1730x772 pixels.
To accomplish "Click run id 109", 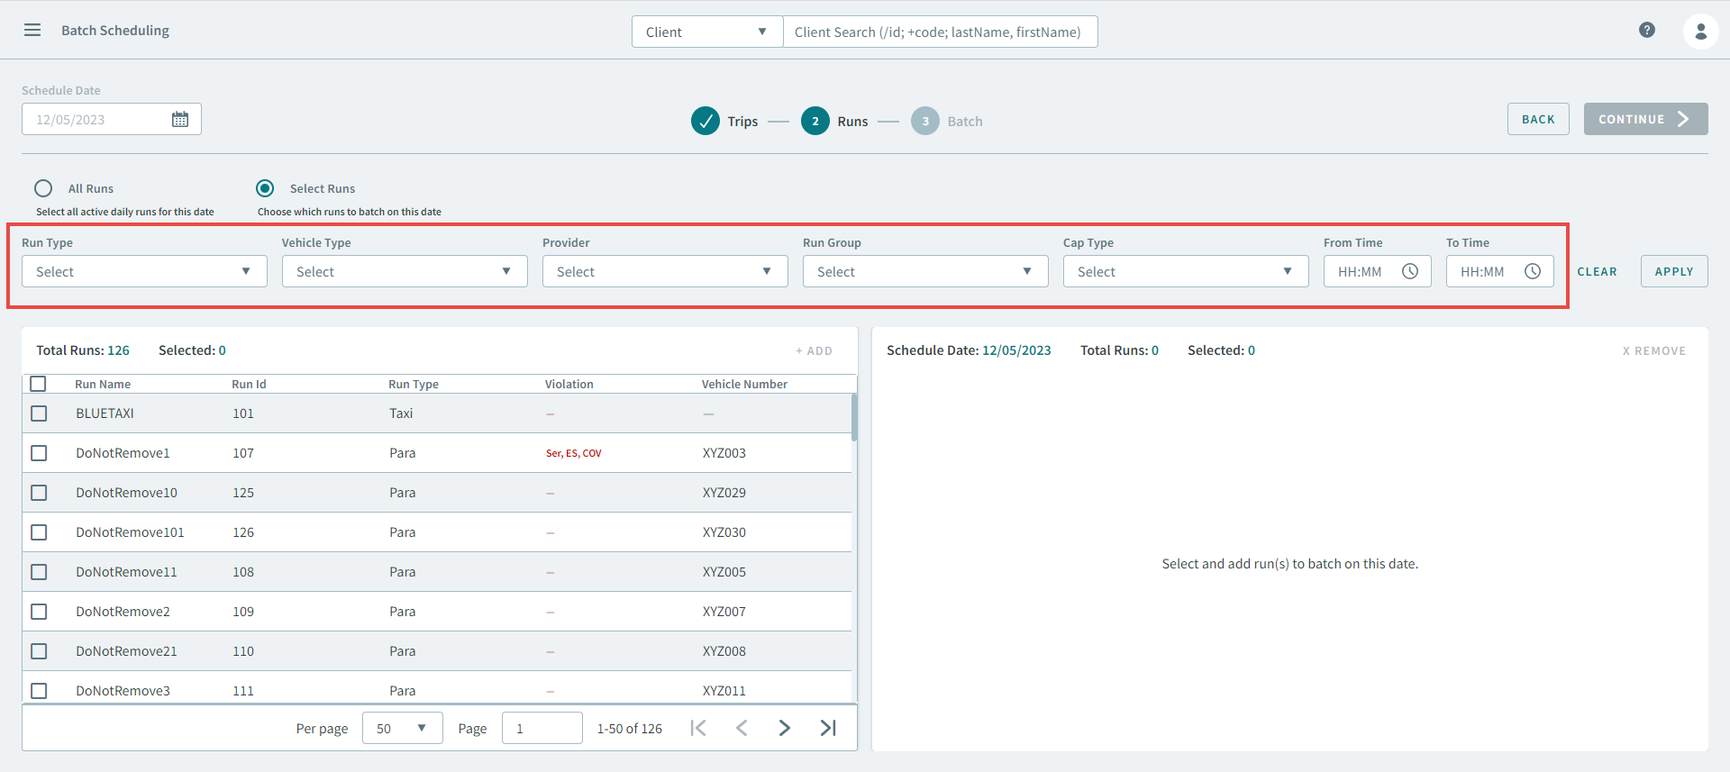I will [243, 612].
